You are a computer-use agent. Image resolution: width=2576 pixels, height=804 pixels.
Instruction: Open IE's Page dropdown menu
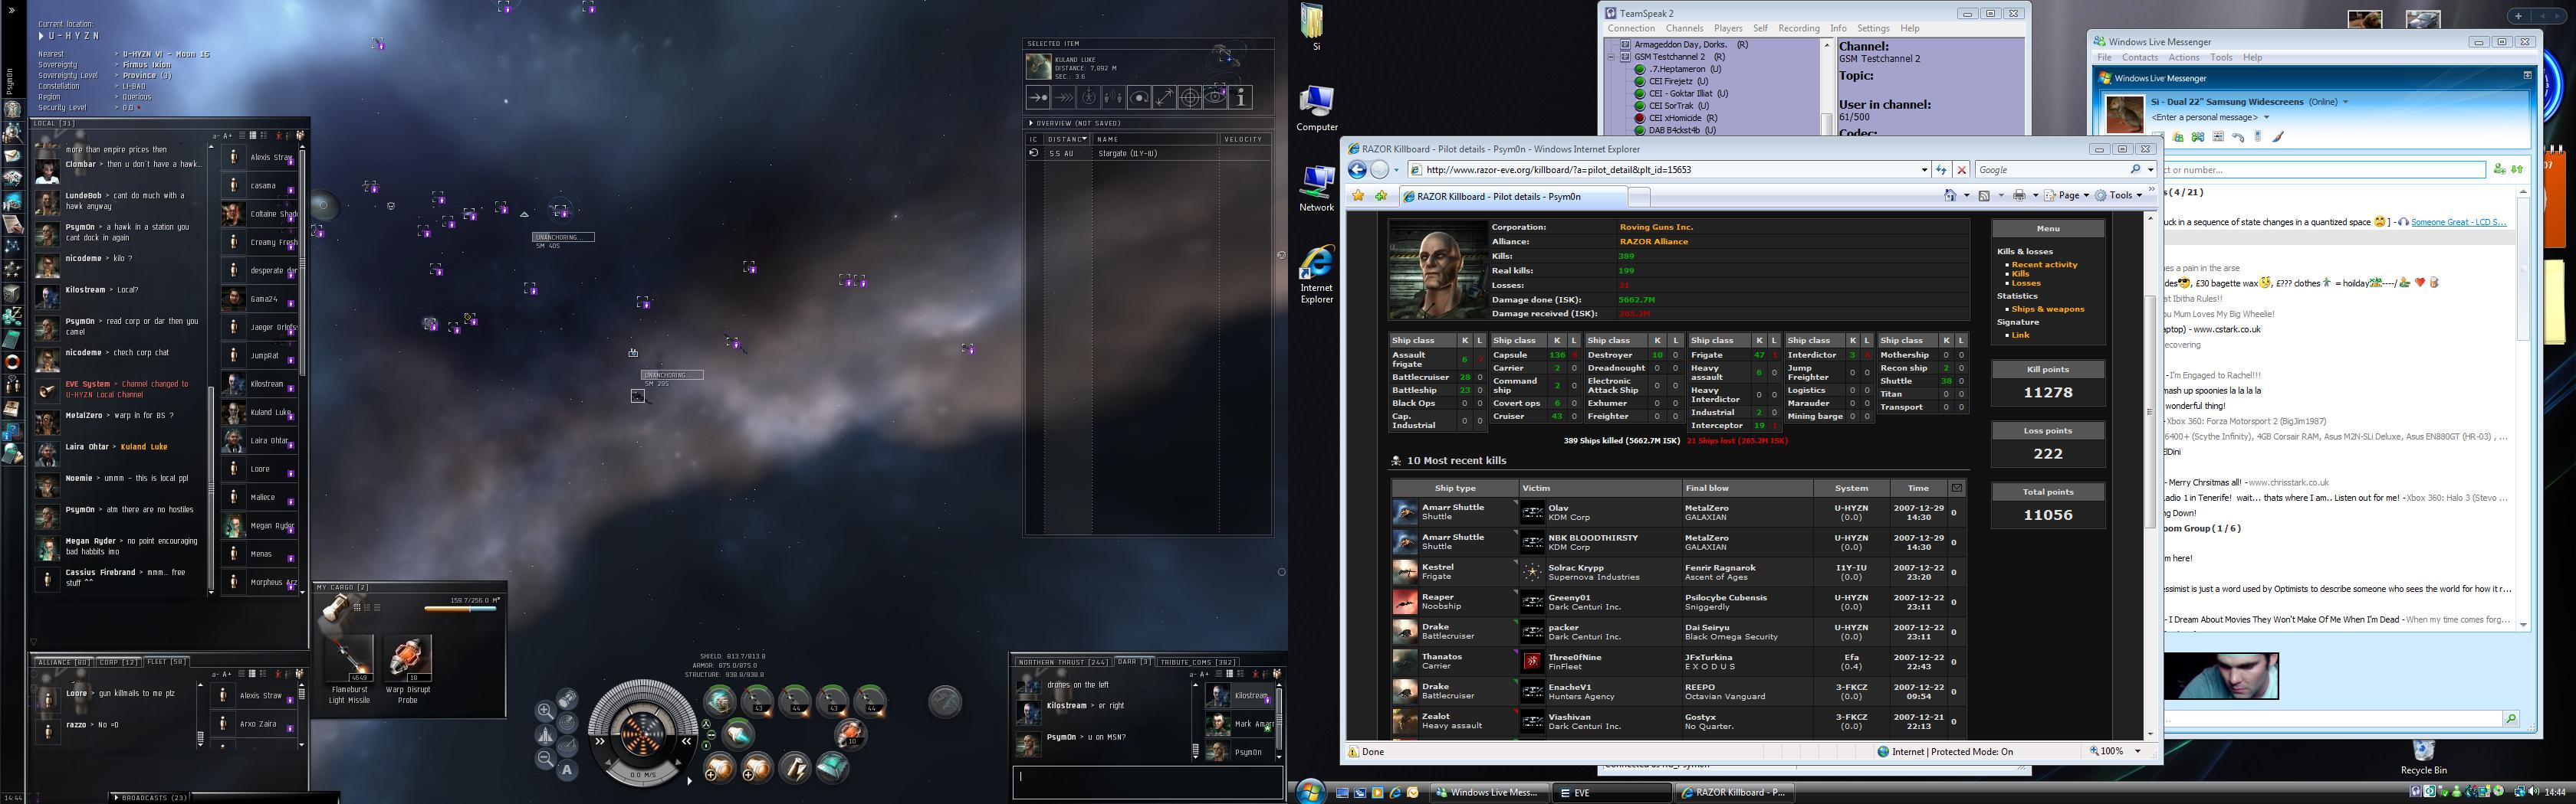click(2066, 196)
